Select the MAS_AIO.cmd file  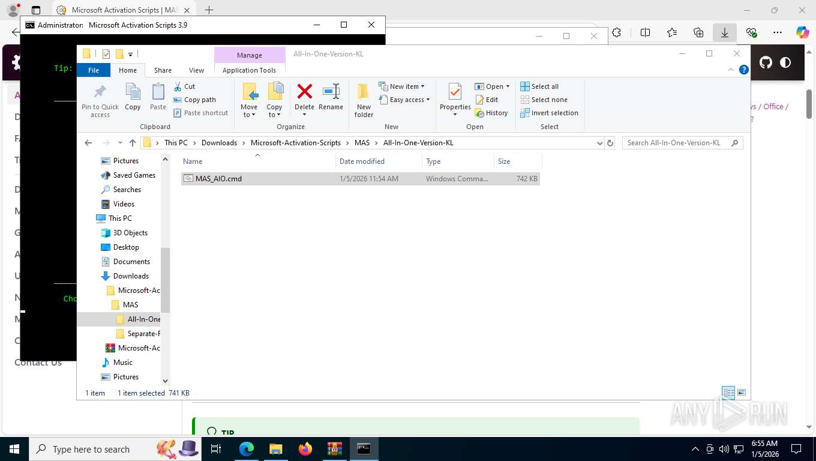(x=361, y=178)
